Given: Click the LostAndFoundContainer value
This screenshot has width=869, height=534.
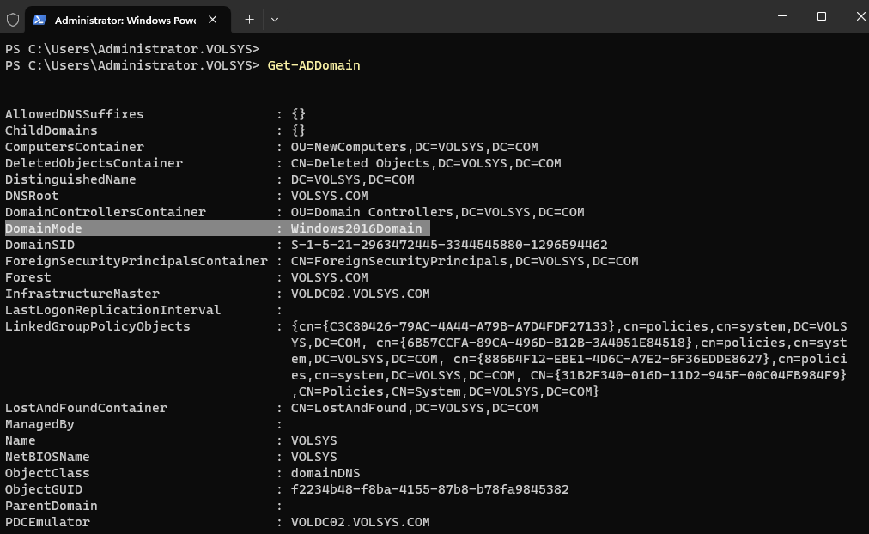Looking at the screenshot, I should 414,408.
